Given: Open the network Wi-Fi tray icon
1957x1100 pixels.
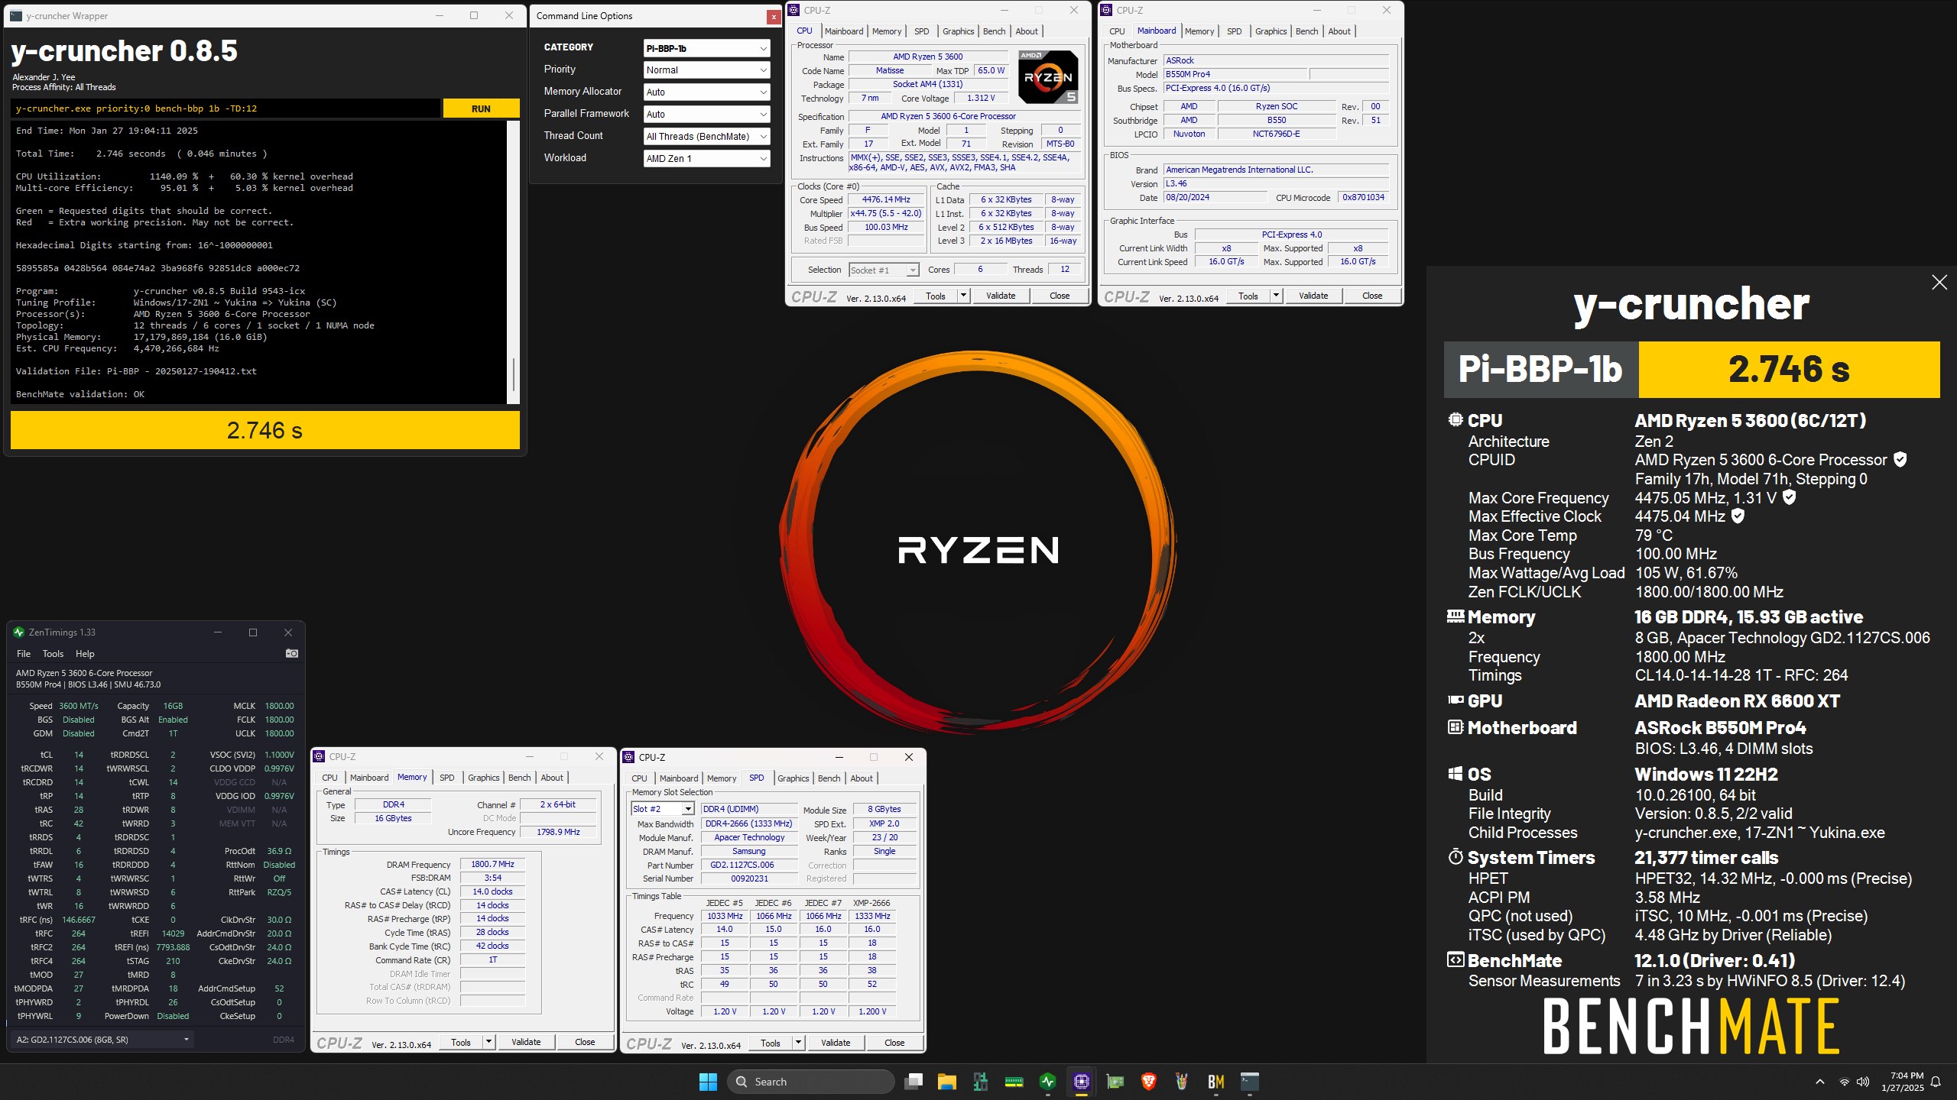Looking at the screenshot, I should pos(1845,1082).
